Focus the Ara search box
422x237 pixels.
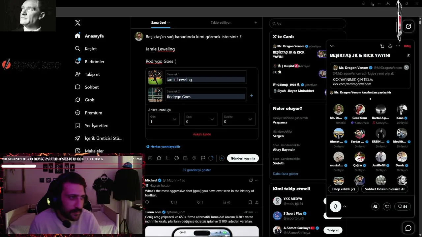tap(308, 24)
